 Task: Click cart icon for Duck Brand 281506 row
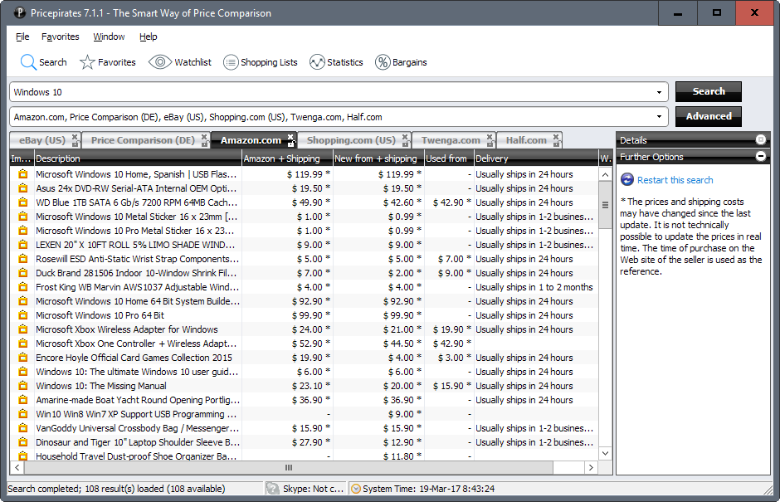pyautogui.click(x=23, y=273)
